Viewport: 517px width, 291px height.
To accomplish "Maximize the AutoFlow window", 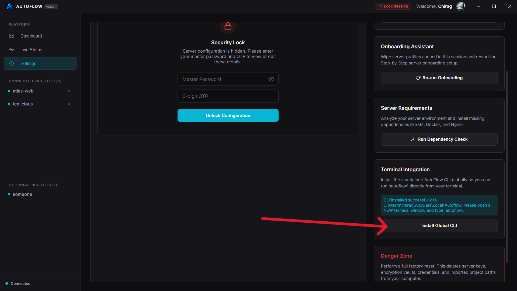I will (x=494, y=6).
